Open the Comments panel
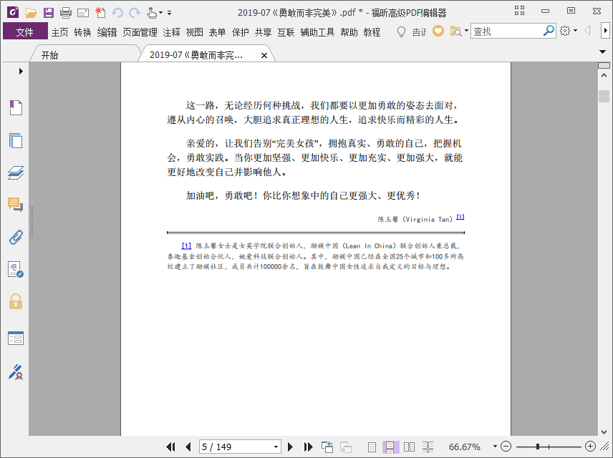The image size is (613, 458). (16, 205)
